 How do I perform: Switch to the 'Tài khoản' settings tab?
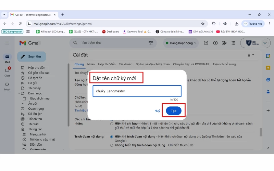point(125,64)
